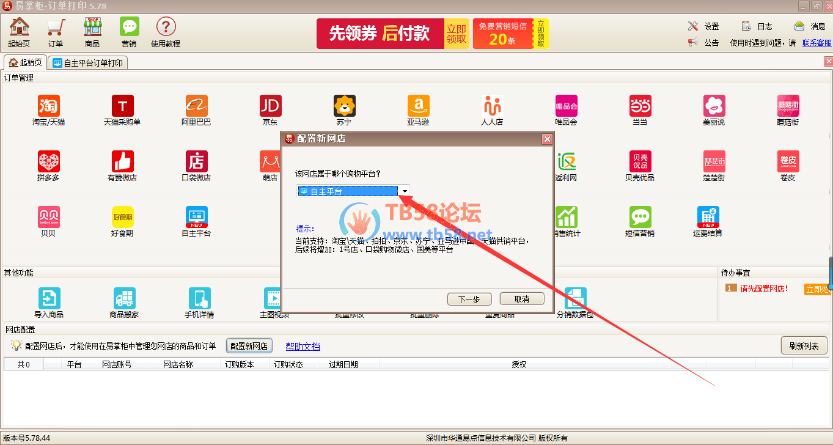Click the 京东 JD platform icon
Image resolution: width=833 pixels, height=445 pixels.
pyautogui.click(x=270, y=106)
